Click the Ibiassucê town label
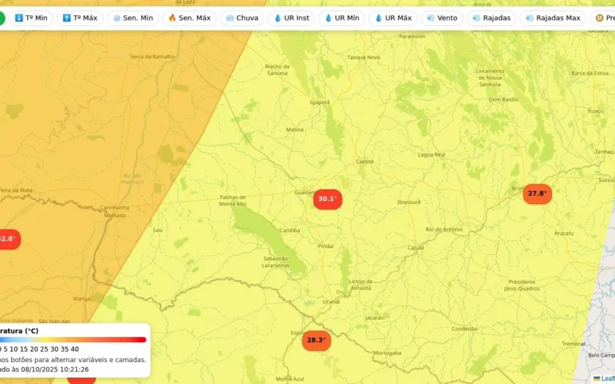 409,202
